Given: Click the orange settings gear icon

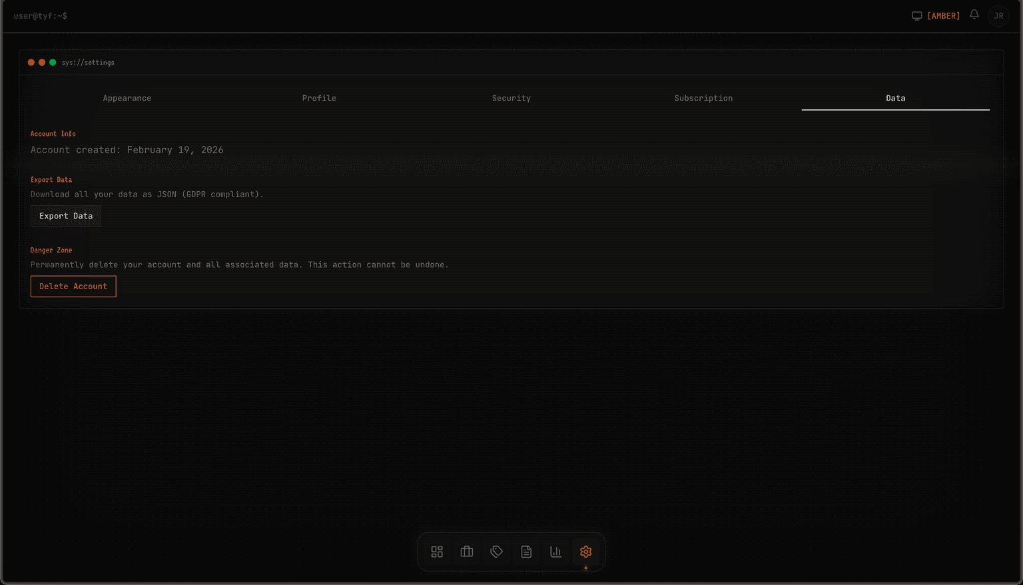Looking at the screenshot, I should [585, 552].
